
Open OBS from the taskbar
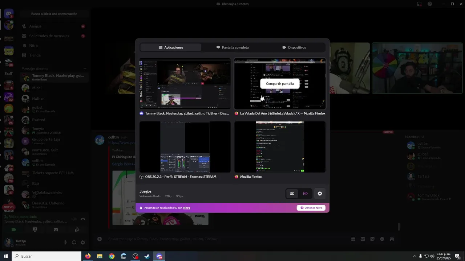point(136,256)
